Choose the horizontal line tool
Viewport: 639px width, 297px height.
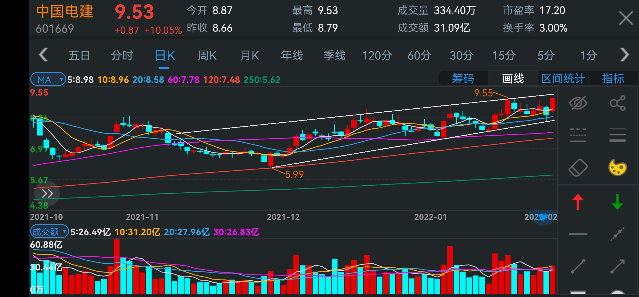click(578, 234)
